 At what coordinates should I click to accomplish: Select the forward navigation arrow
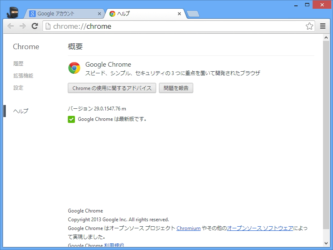coord(22,26)
